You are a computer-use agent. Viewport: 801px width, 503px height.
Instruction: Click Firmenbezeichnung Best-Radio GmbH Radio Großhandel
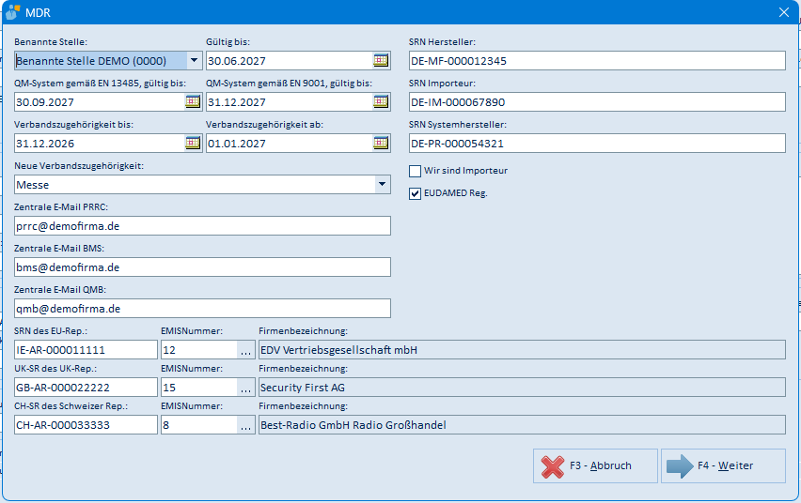click(x=522, y=425)
